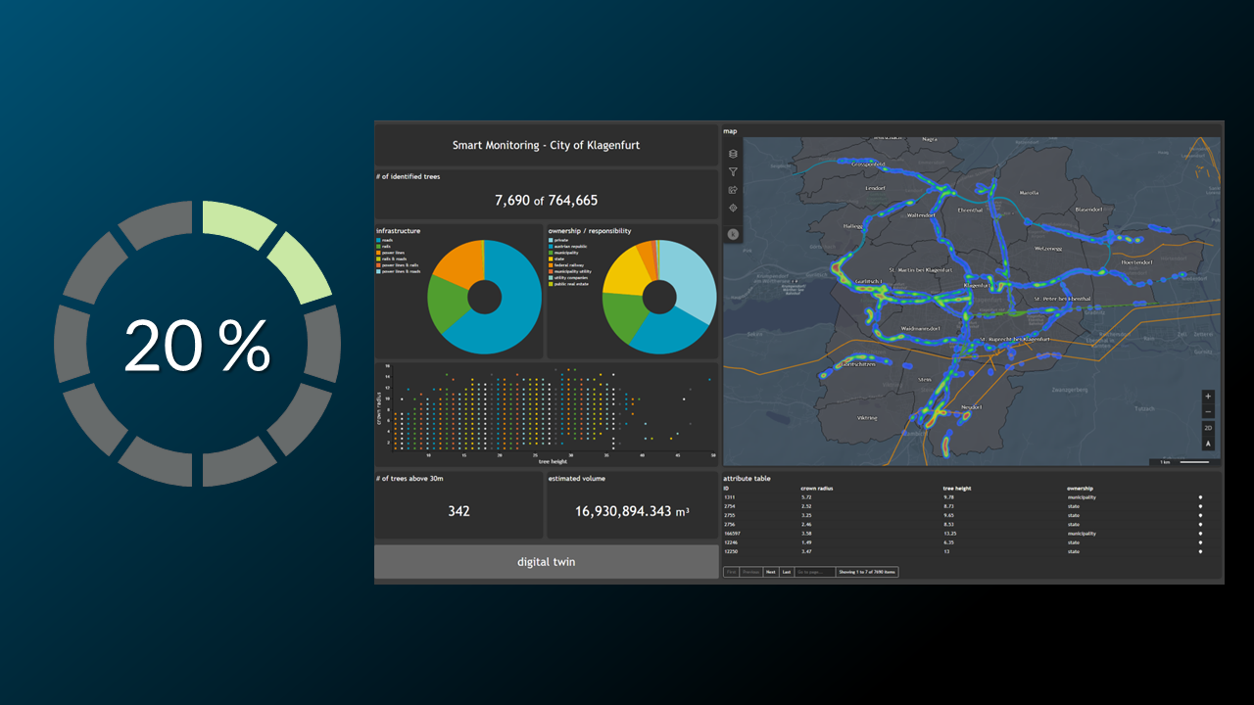Click the round 'k' user icon on map
Viewport: 1254px width, 705px height.
pos(733,234)
